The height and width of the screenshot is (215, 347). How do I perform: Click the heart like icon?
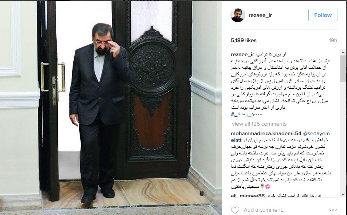(x=235, y=210)
